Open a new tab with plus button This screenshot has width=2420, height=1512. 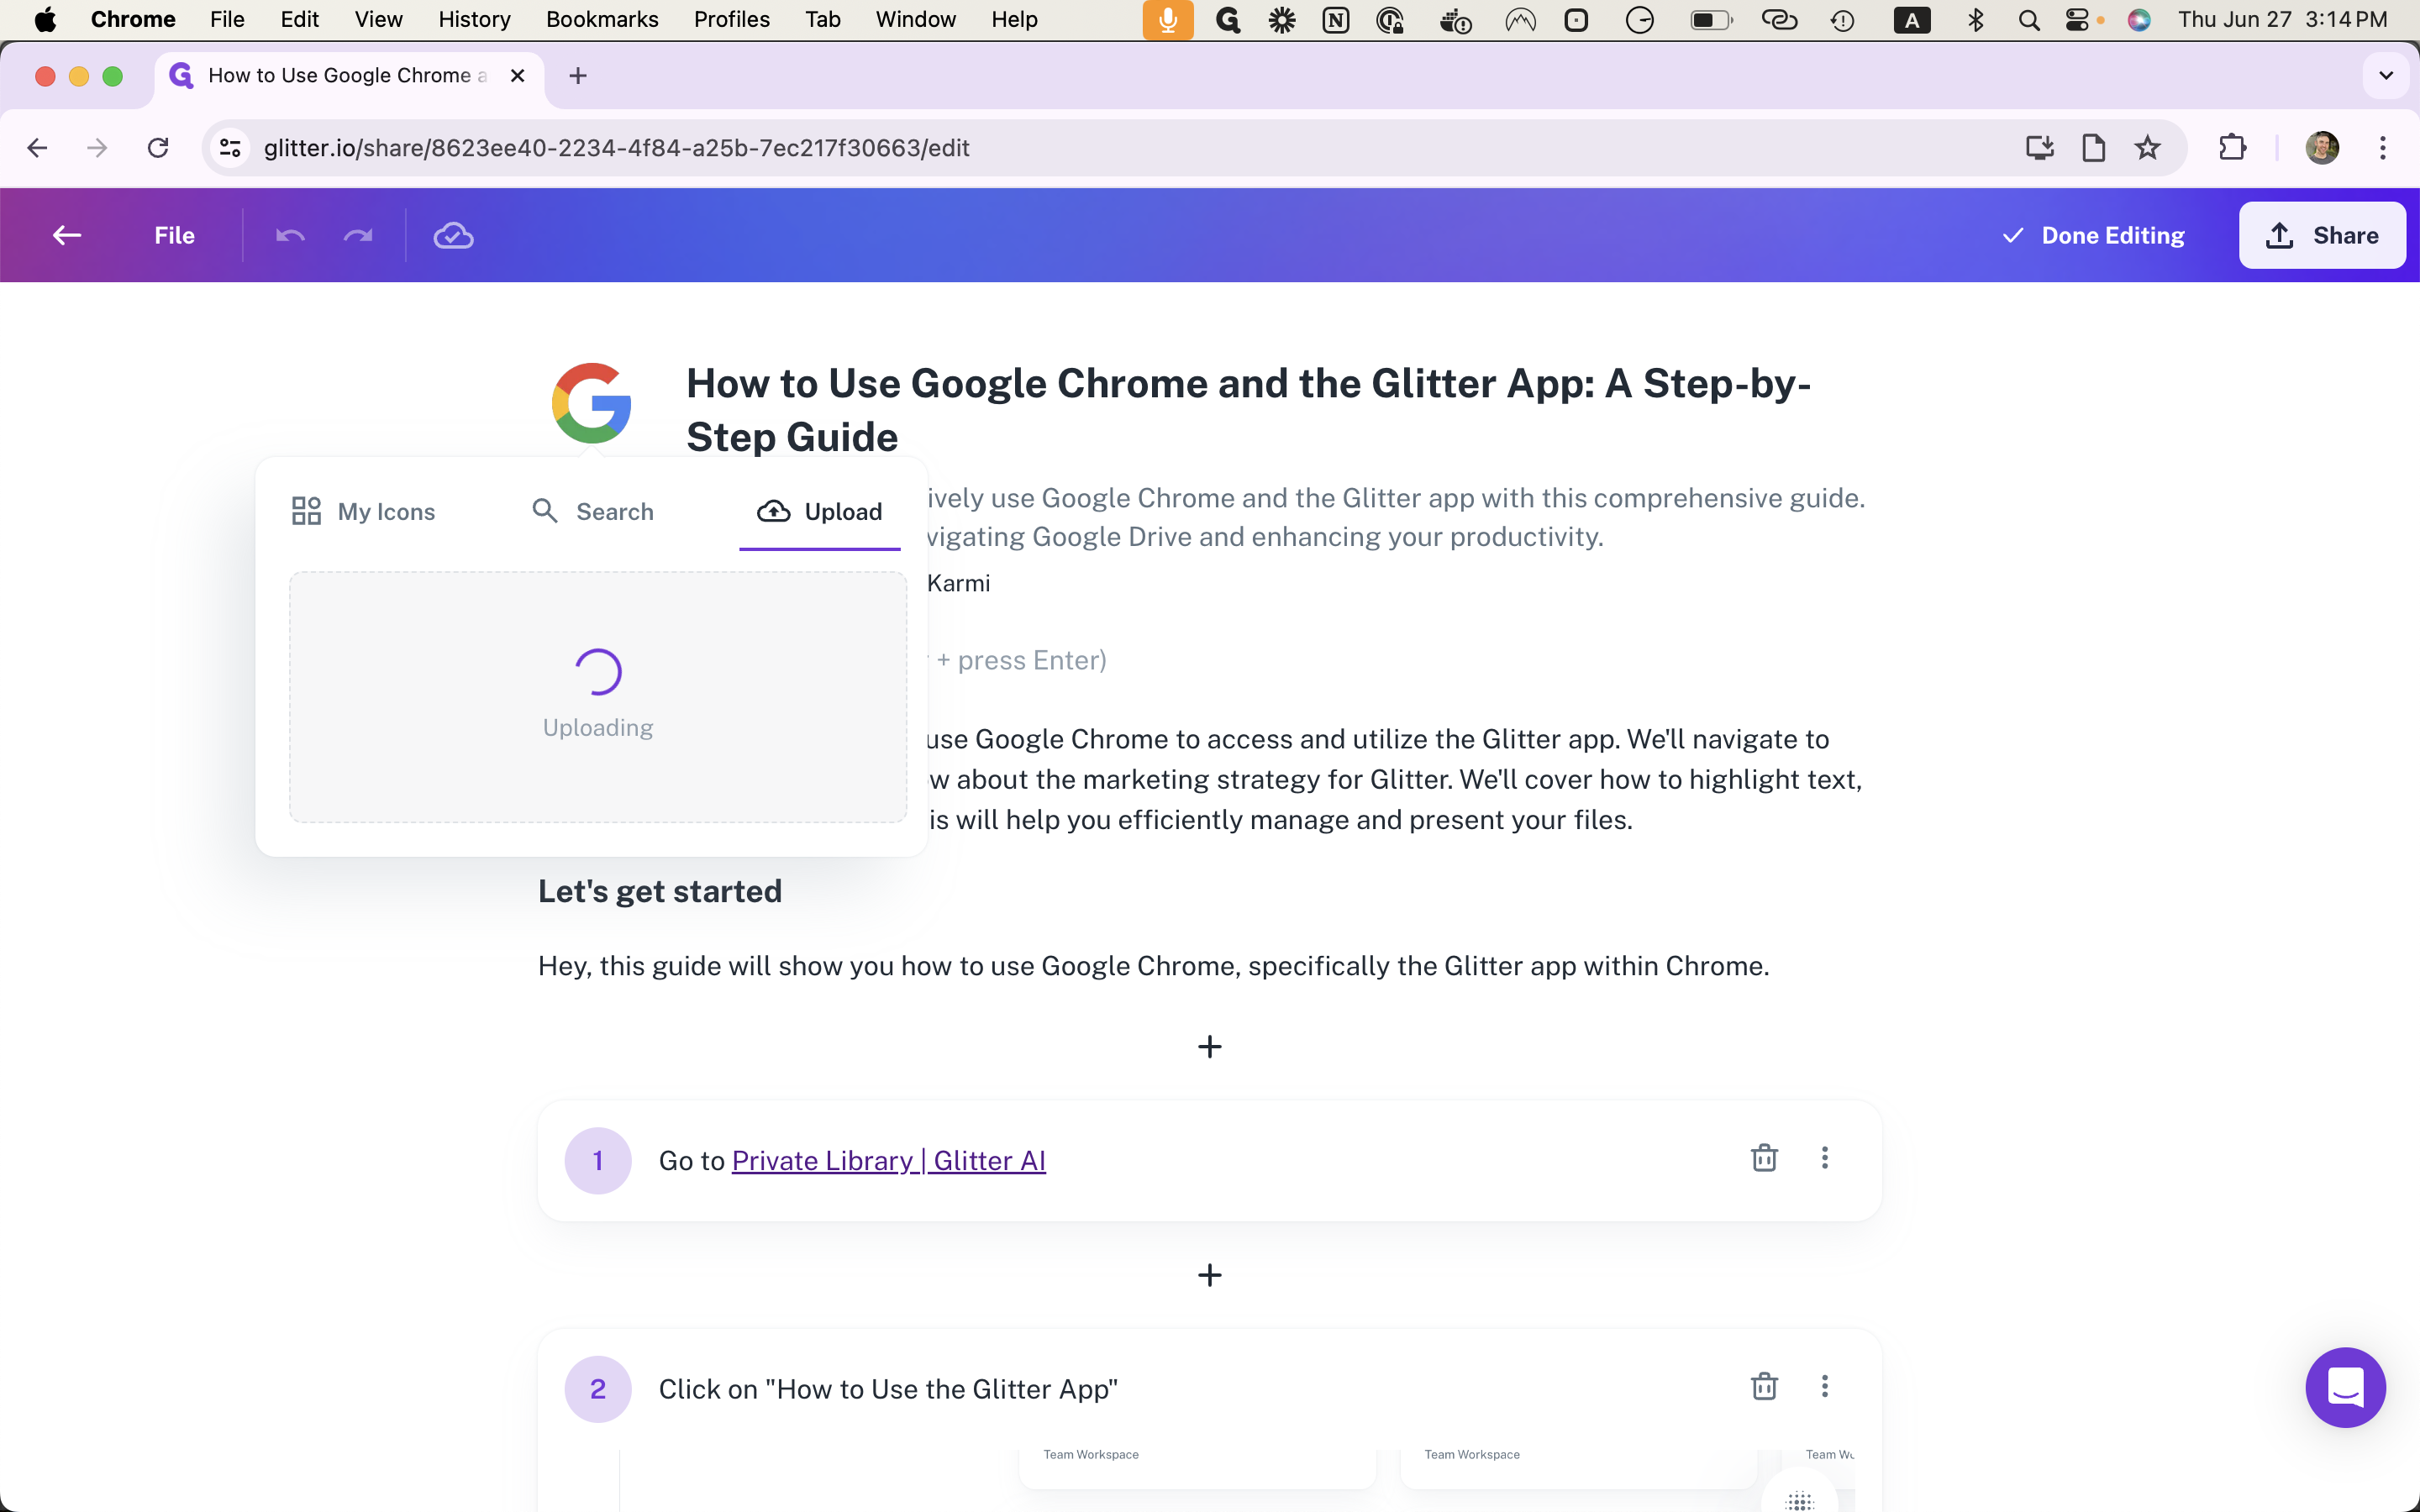pos(577,76)
